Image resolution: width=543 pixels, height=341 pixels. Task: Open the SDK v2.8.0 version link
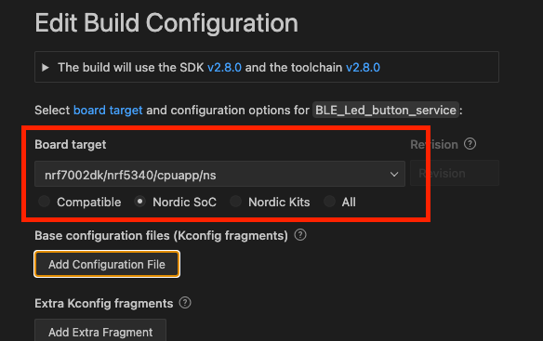pyautogui.click(x=224, y=67)
